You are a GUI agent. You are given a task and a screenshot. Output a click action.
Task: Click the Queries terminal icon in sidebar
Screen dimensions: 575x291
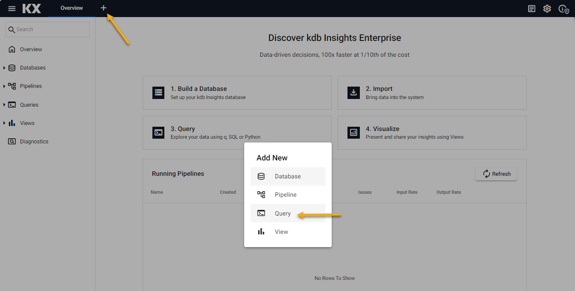coord(12,105)
